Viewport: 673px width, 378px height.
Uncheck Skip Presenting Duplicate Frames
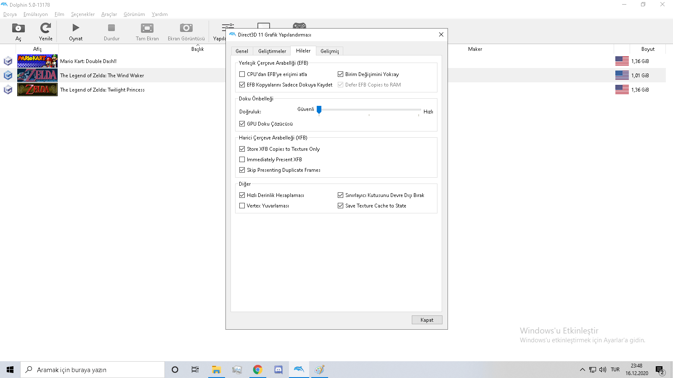click(x=242, y=170)
